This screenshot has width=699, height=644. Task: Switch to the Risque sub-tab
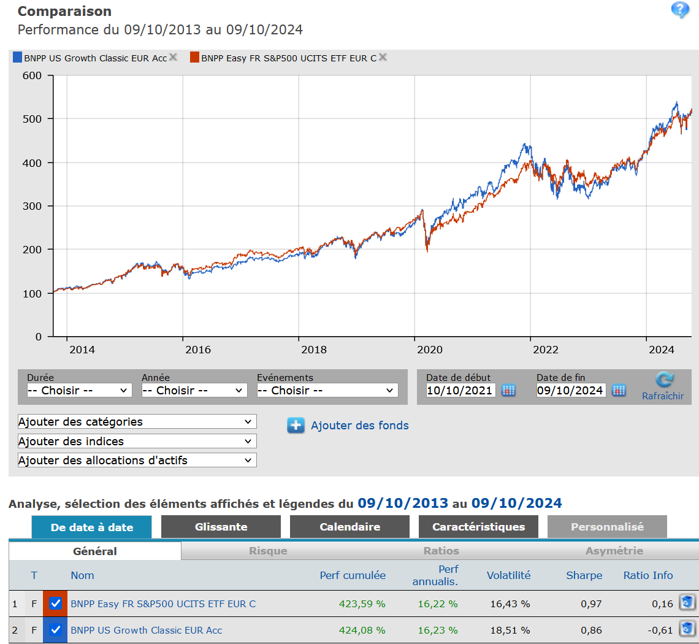(x=268, y=551)
